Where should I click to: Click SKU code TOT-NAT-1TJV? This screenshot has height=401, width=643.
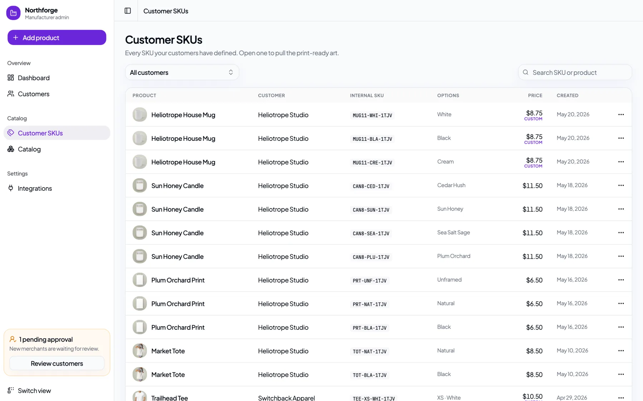click(369, 351)
